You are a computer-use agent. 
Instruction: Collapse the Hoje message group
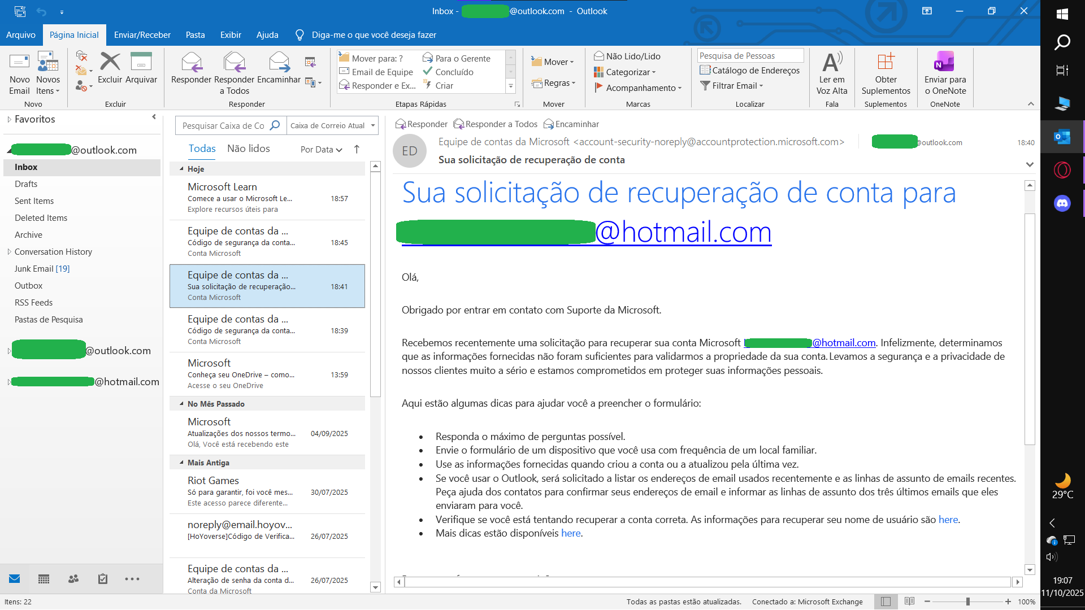coord(181,169)
